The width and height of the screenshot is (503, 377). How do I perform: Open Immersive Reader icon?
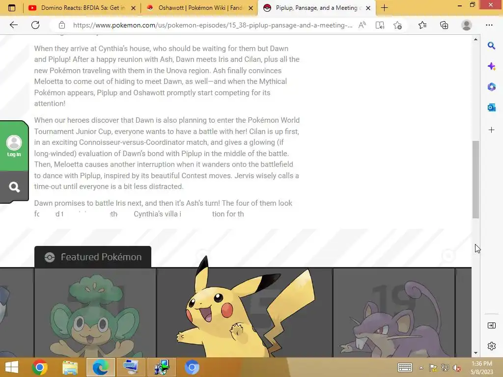[x=380, y=25]
